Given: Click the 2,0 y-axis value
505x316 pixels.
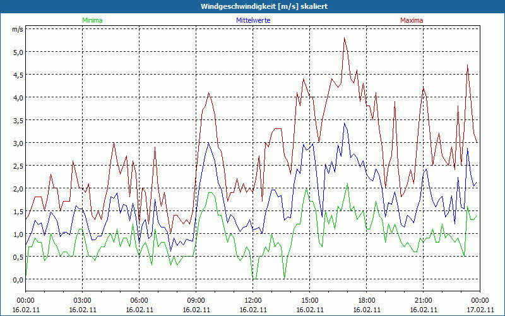Looking at the screenshot, I should click(x=18, y=188).
